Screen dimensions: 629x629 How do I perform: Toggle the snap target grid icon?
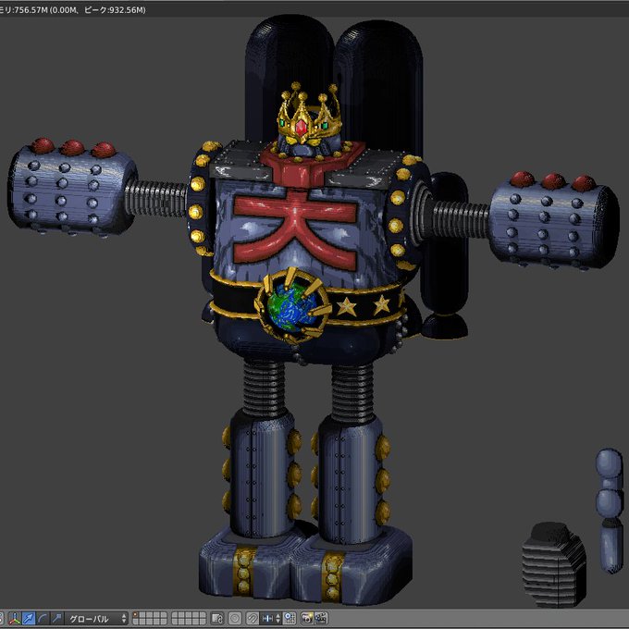(x=290, y=618)
